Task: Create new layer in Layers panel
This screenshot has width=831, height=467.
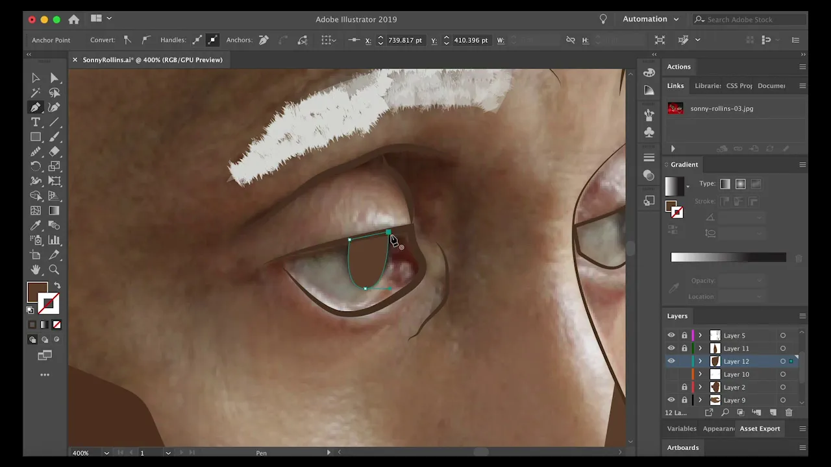Action: click(x=773, y=413)
